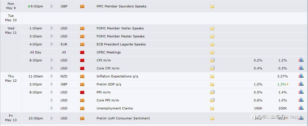Toggle the sound alert for FOMC Member Waller Speaks
This screenshot has height=126, width=308.
pos(51,28)
